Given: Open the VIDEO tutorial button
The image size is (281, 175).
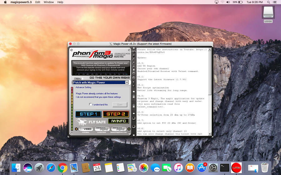Looking at the screenshot, I should coord(86,129).
